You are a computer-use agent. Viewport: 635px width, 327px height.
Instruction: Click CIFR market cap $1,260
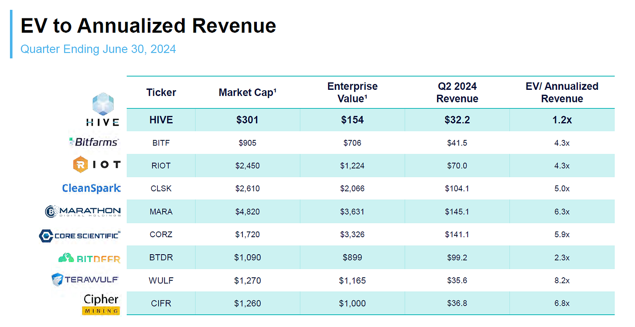coord(247,303)
